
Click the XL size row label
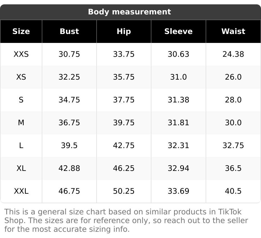tap(21, 168)
